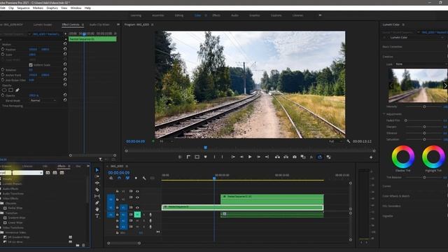Show more workspaces with overflow chevrons

(320, 15)
